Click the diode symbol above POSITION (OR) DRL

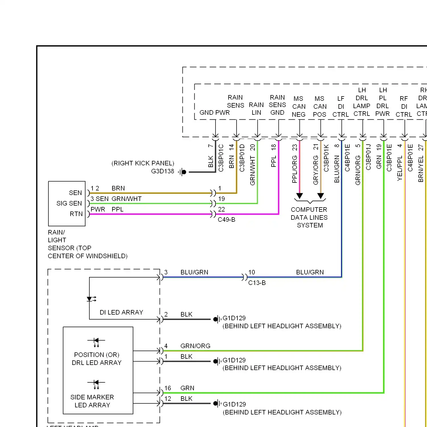coord(96,342)
